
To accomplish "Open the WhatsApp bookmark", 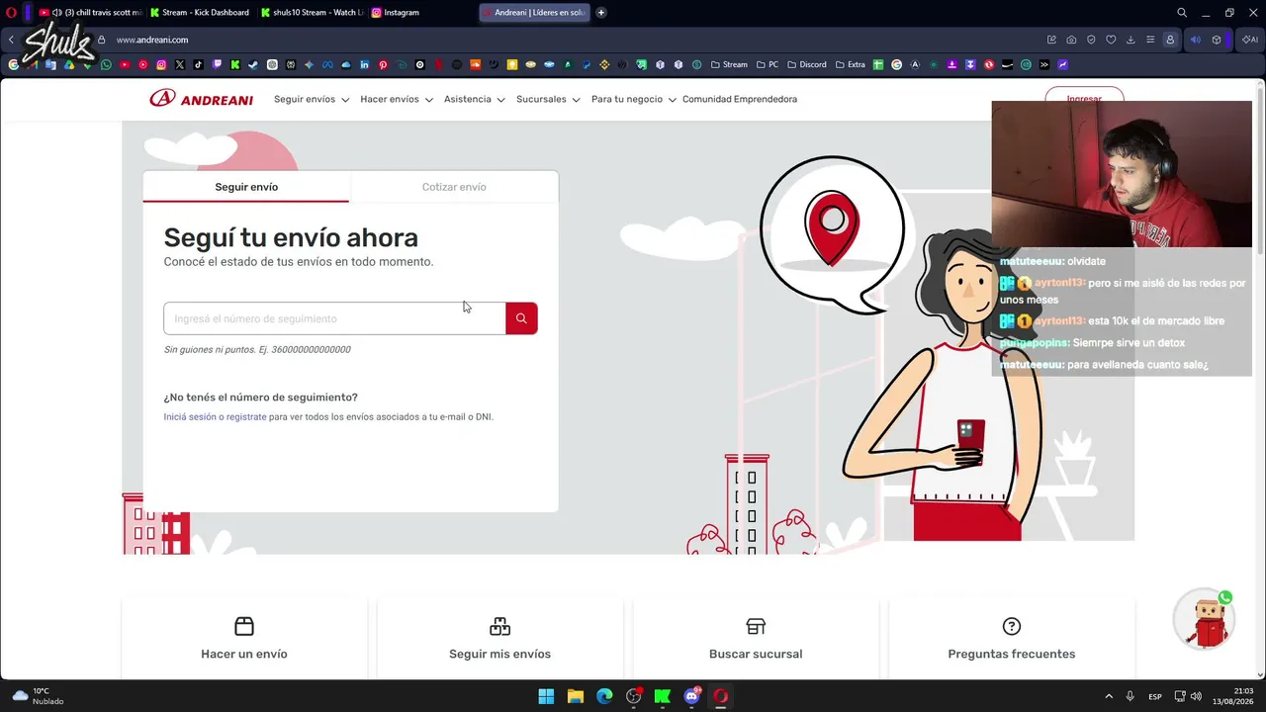I will [x=106, y=65].
